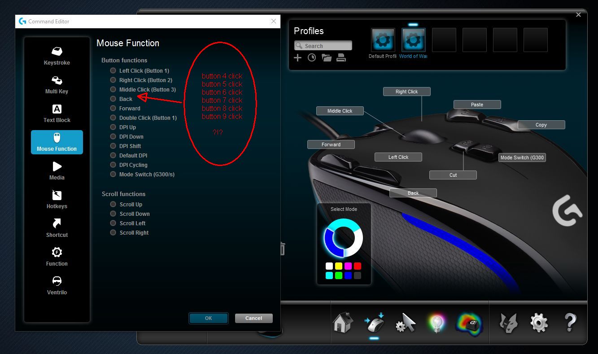Select Left Click (Button 1) radio
The height and width of the screenshot is (354, 598).
[113, 70]
